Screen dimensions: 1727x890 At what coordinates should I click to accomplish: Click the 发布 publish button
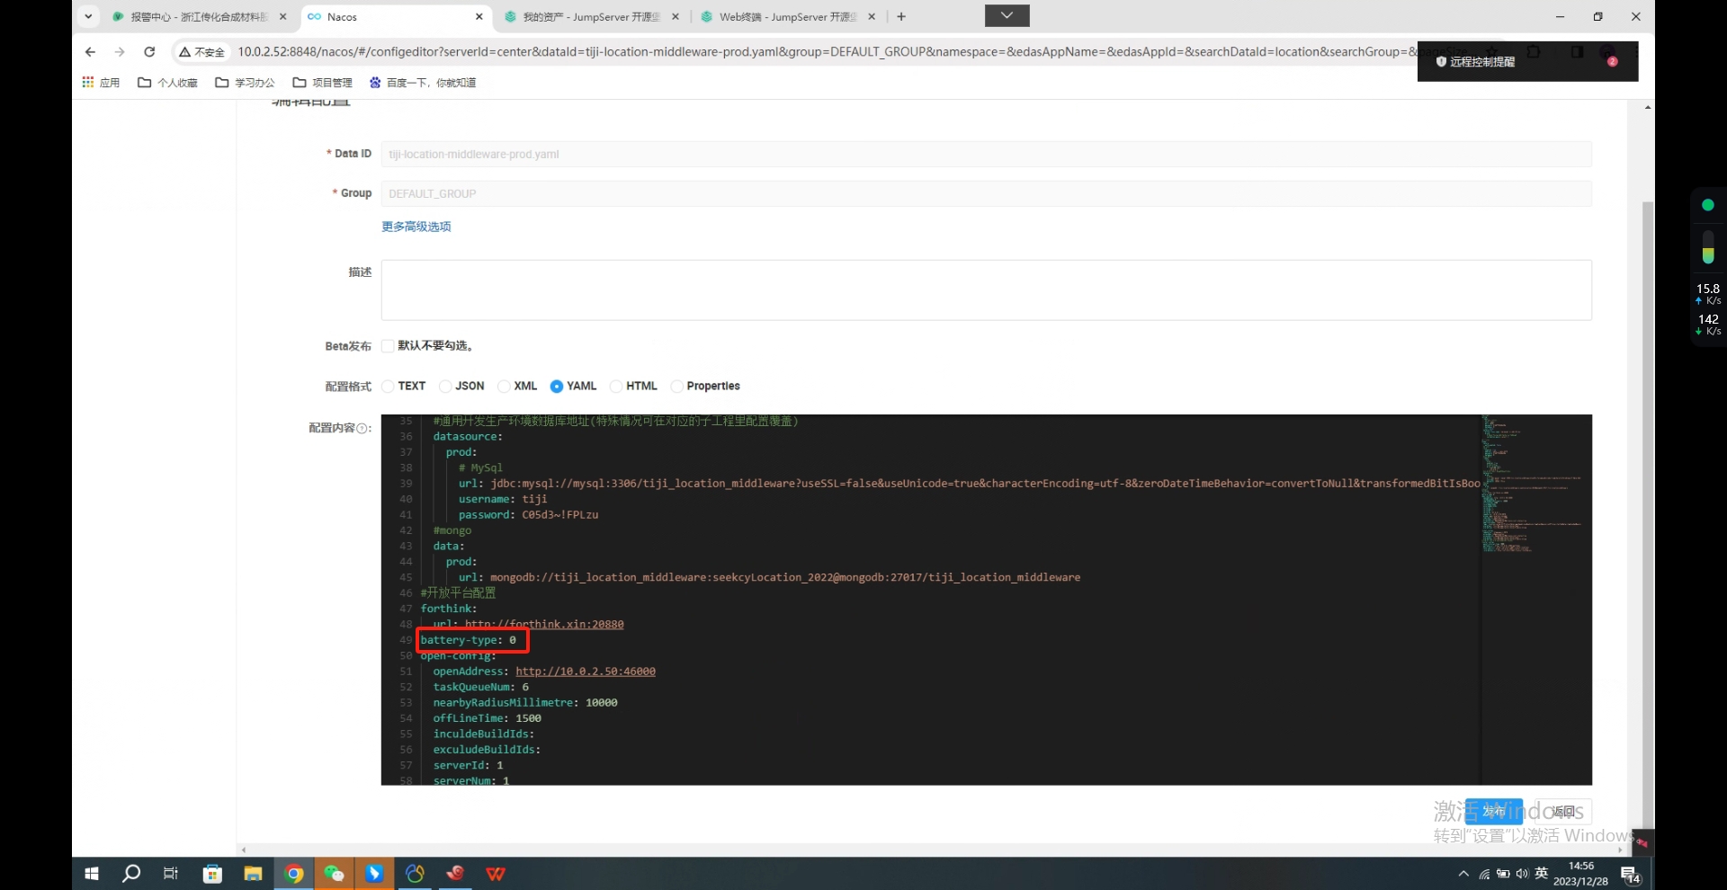1494,812
